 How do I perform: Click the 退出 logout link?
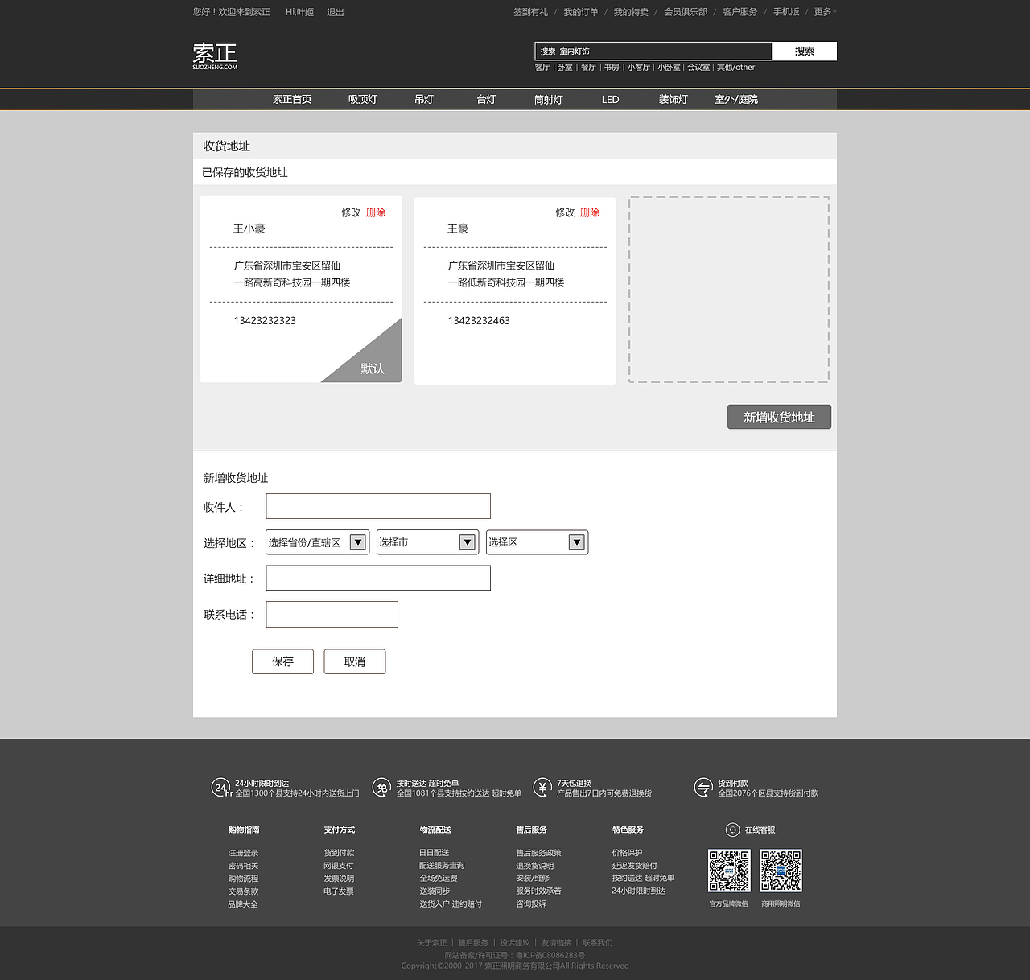[x=336, y=12]
